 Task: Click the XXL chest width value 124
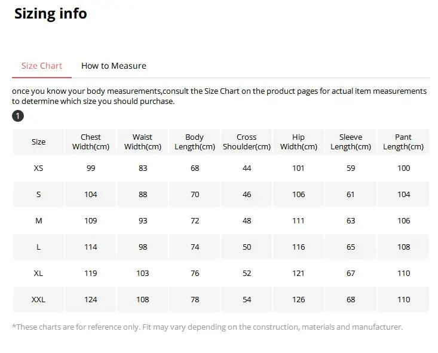pyautogui.click(x=91, y=300)
